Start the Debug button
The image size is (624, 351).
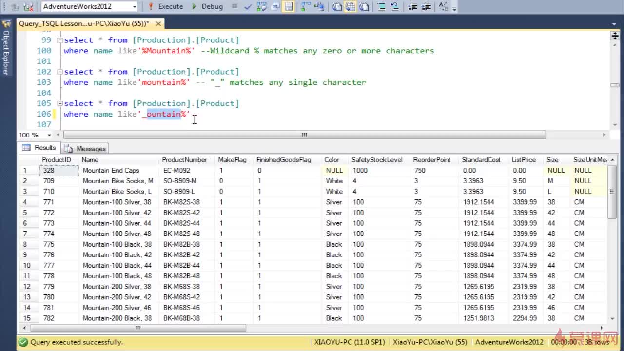click(x=207, y=6)
